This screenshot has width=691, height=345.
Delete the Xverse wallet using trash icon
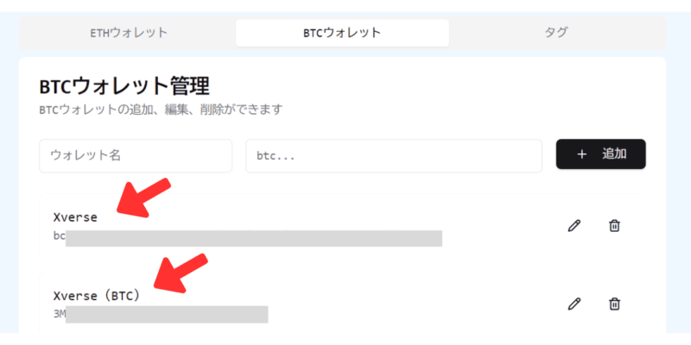[x=614, y=226]
